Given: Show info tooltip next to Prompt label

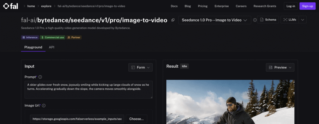Looking at the screenshot, I should pos(40,77).
